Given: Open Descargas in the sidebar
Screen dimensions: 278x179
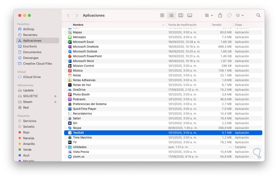Looking at the screenshot, I should point(38,58).
